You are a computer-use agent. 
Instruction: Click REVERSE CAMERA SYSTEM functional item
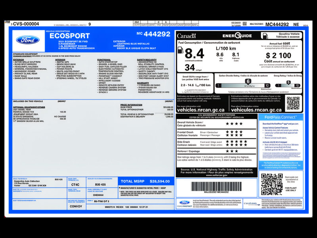(x=112, y=87)
